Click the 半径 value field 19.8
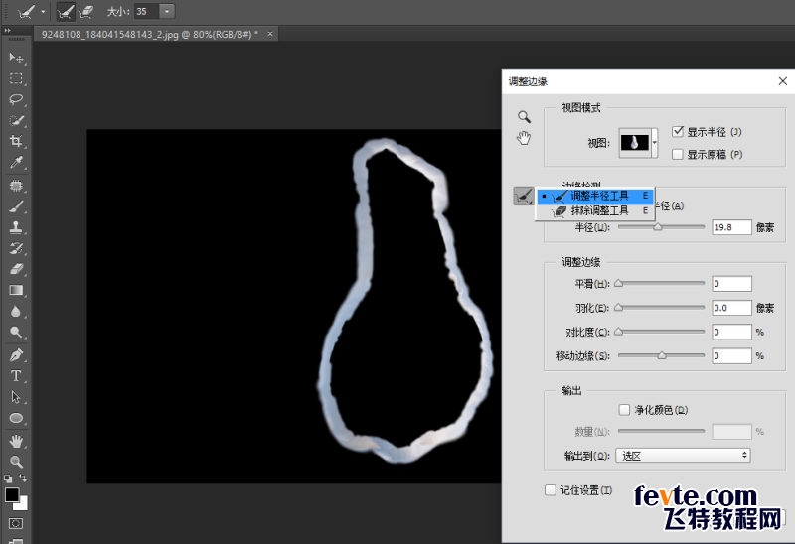This screenshot has width=795, height=544. 731,227
